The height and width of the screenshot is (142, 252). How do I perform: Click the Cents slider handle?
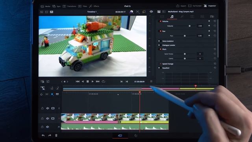[x=185, y=59]
